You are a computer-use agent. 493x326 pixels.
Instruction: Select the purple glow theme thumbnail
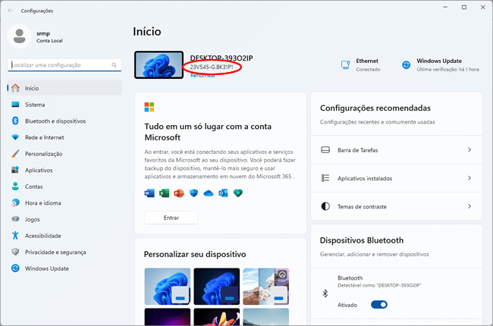tap(168, 317)
